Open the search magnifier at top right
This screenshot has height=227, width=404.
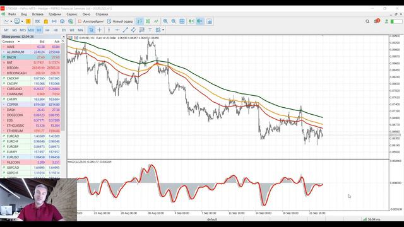(367, 21)
